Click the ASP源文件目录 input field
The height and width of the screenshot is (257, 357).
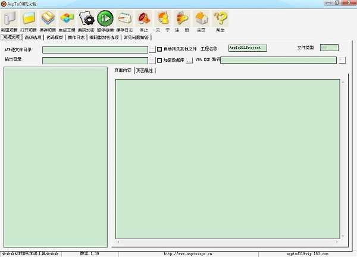point(95,50)
